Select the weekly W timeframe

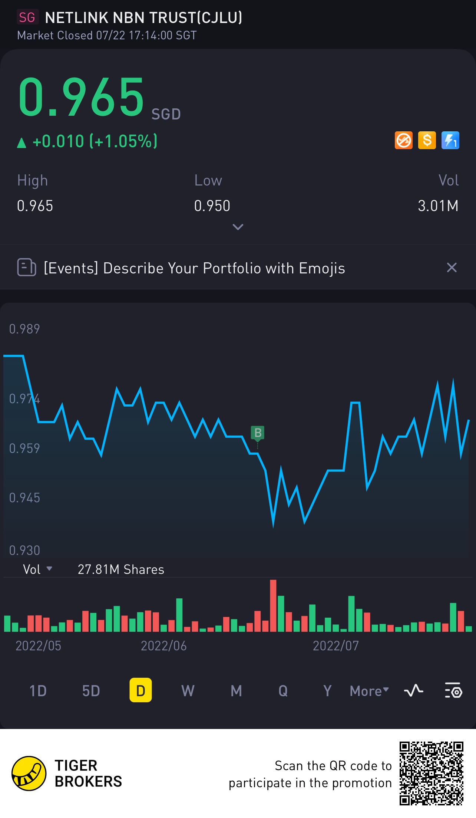tap(188, 691)
